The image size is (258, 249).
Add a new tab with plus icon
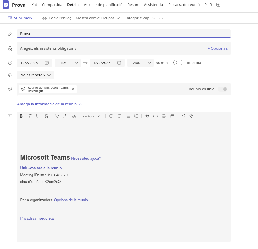coord(218,5)
